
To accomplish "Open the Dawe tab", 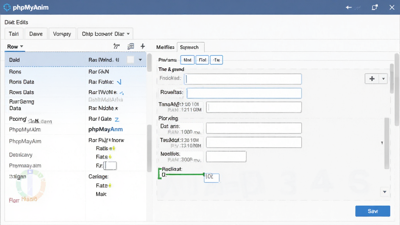I will click(x=36, y=34).
